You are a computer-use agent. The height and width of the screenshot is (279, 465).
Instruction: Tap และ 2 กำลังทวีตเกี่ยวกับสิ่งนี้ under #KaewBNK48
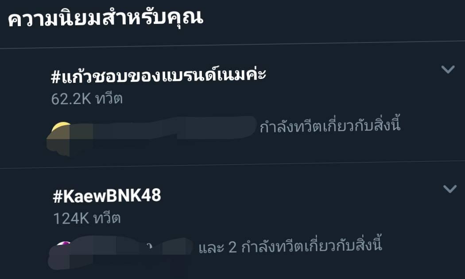click(x=291, y=245)
